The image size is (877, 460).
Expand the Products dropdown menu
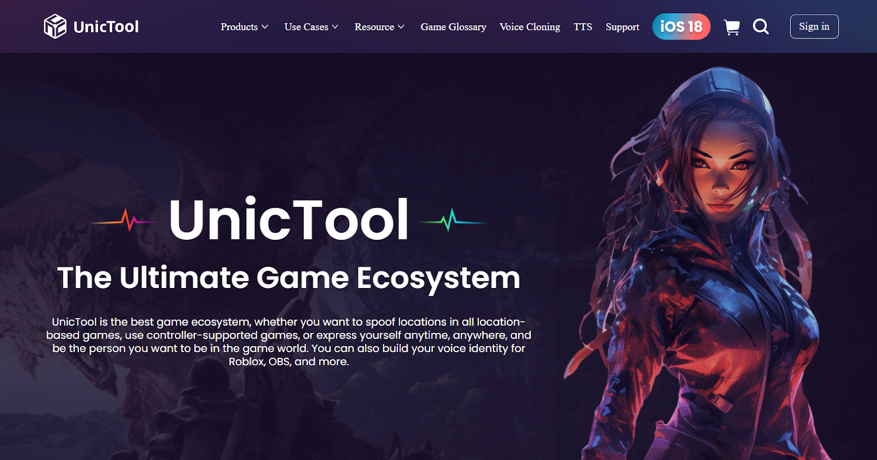tap(244, 27)
